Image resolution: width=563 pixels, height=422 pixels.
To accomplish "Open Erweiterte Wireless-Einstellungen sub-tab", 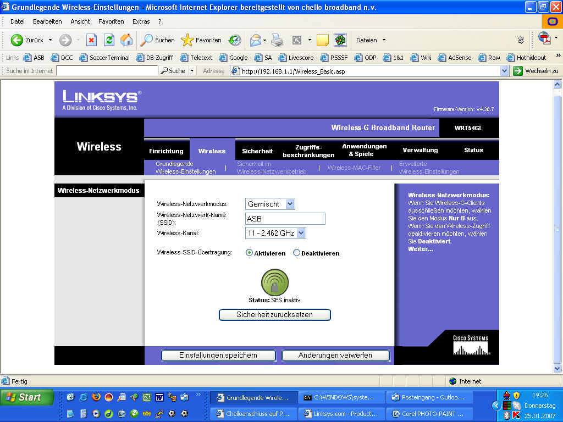I will click(x=429, y=168).
